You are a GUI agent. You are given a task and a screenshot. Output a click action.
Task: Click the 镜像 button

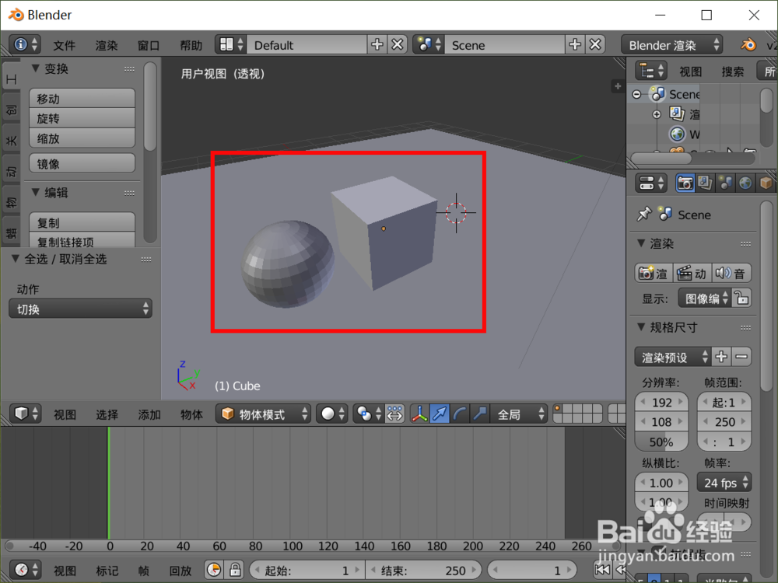[x=82, y=163]
